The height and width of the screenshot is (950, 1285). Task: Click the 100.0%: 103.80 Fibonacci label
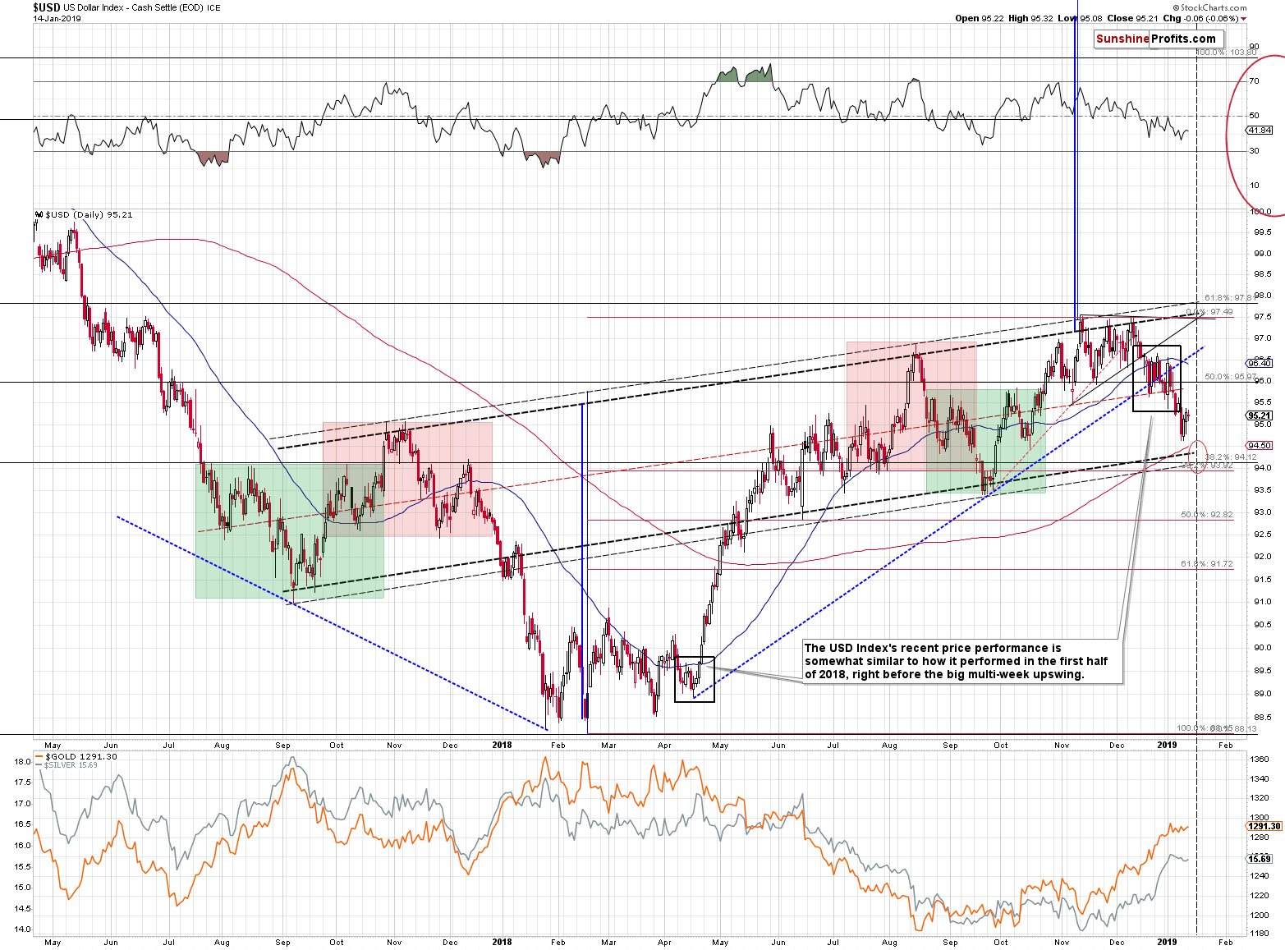[x=1227, y=53]
